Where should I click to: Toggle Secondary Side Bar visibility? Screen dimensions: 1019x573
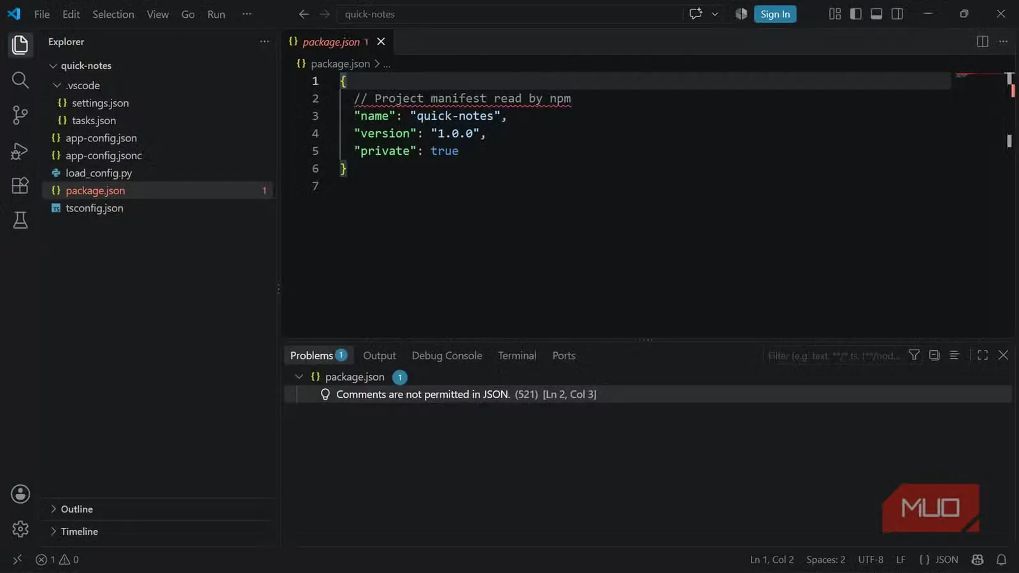coord(897,14)
